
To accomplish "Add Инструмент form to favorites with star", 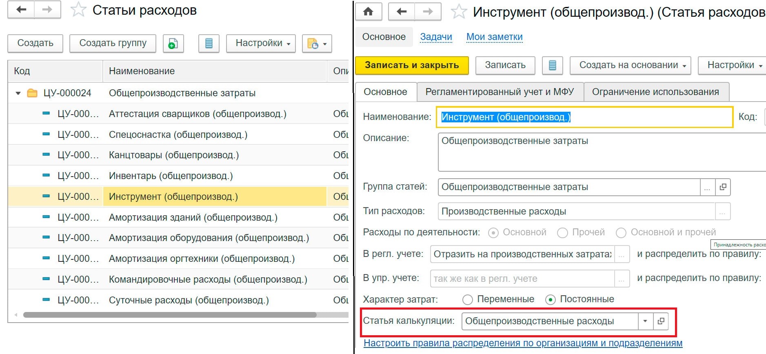I will (x=459, y=12).
